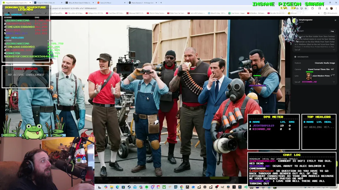The height and width of the screenshot is (190, 339).
Task: Close the Suno AI Music tab
Action: coord(125,3)
